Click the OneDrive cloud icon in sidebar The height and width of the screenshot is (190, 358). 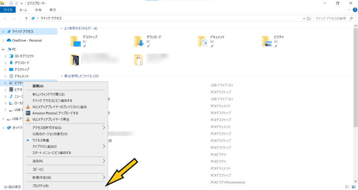pyautogui.click(x=9, y=40)
